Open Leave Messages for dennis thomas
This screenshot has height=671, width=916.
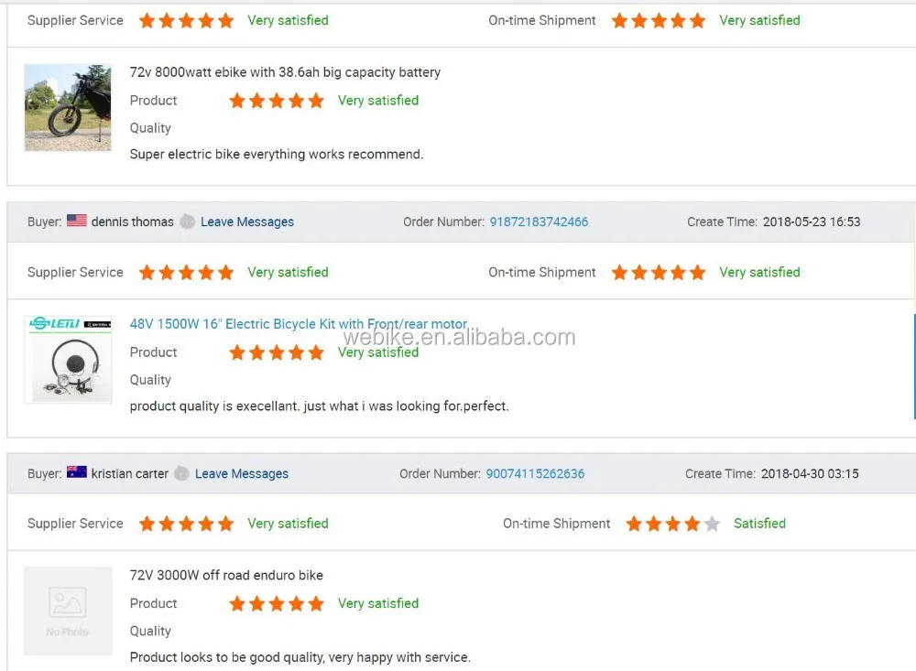[247, 222]
